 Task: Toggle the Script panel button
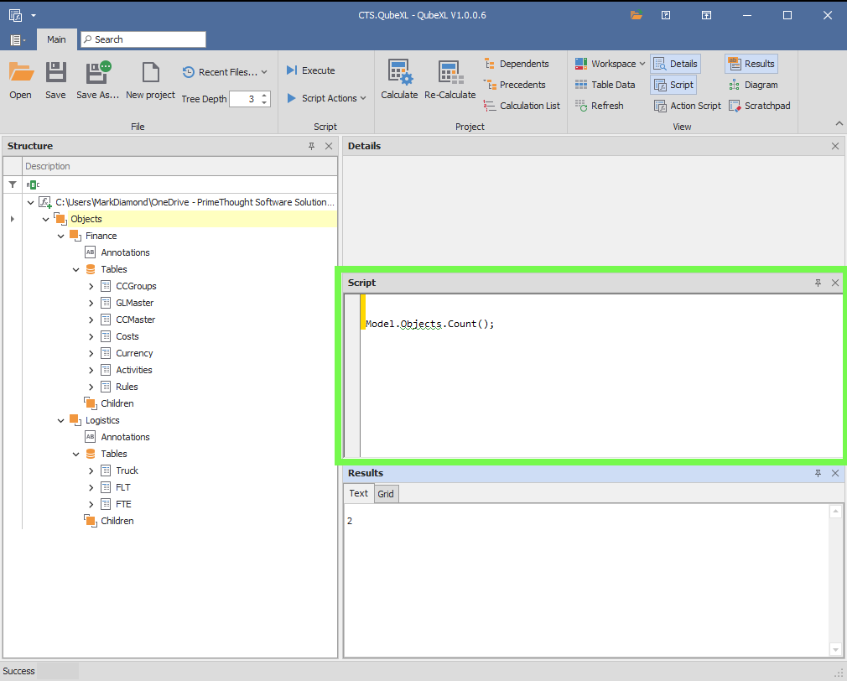coord(673,85)
